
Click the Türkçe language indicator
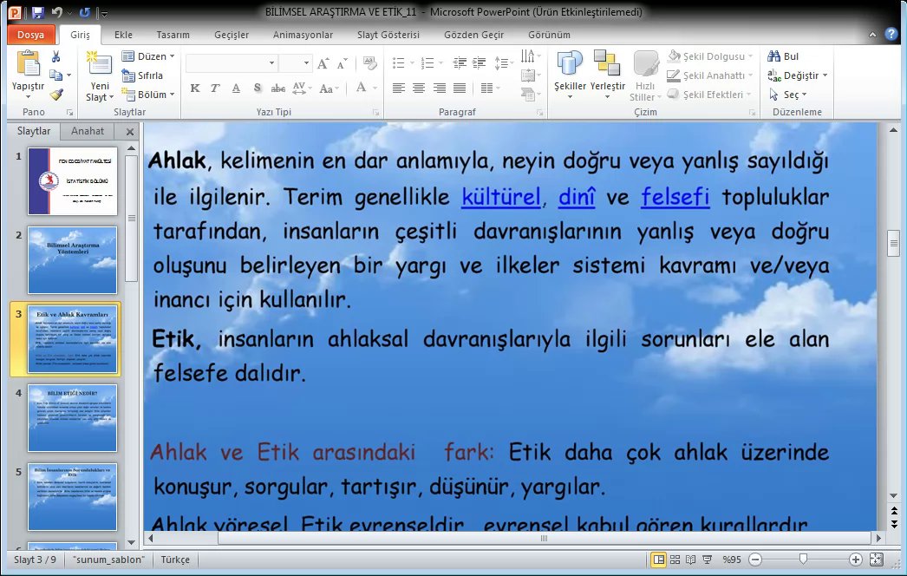coord(174,560)
